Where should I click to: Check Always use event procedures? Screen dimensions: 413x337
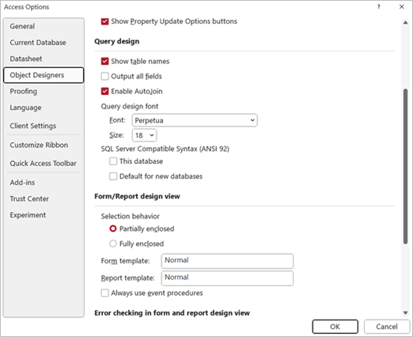click(104, 293)
